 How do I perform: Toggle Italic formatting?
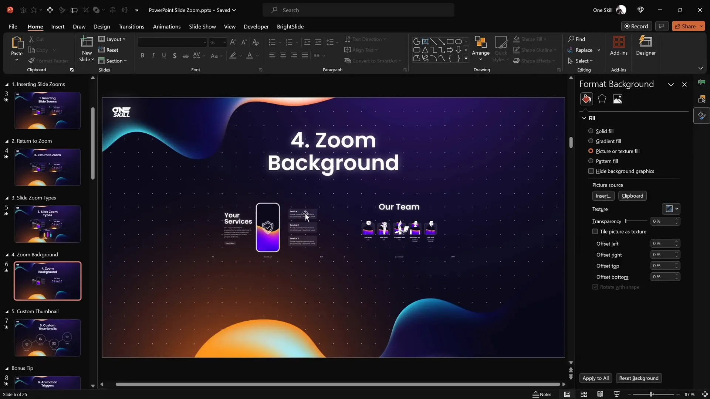153,55
